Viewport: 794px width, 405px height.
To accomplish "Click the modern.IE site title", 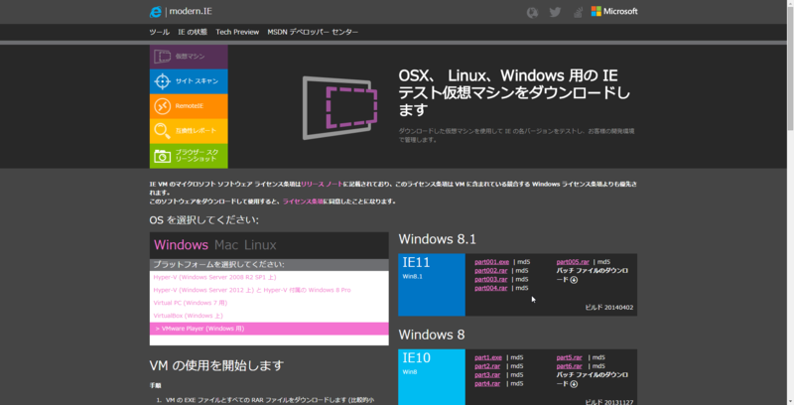I will (191, 11).
